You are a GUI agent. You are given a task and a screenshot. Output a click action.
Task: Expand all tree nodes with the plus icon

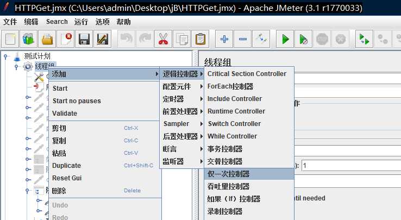tap(224, 39)
